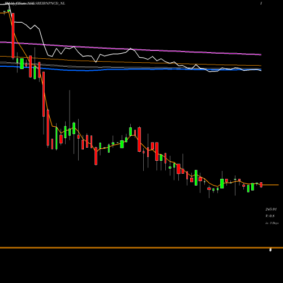
Task: Click the 'in 3 Days' label
Action: [272, 223]
